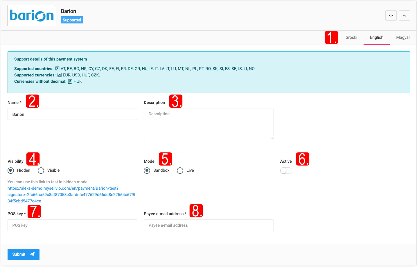Collapse the Barion panel with chevron
The image size is (417, 267).
coord(404,16)
